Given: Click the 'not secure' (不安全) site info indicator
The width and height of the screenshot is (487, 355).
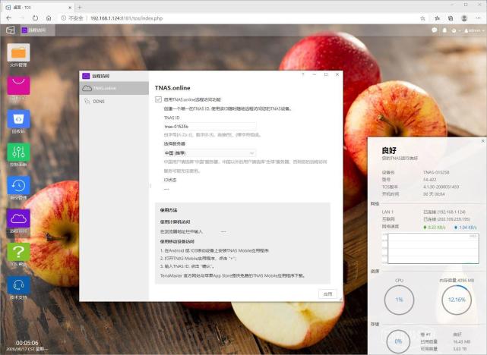Looking at the screenshot, I should click(72, 18).
